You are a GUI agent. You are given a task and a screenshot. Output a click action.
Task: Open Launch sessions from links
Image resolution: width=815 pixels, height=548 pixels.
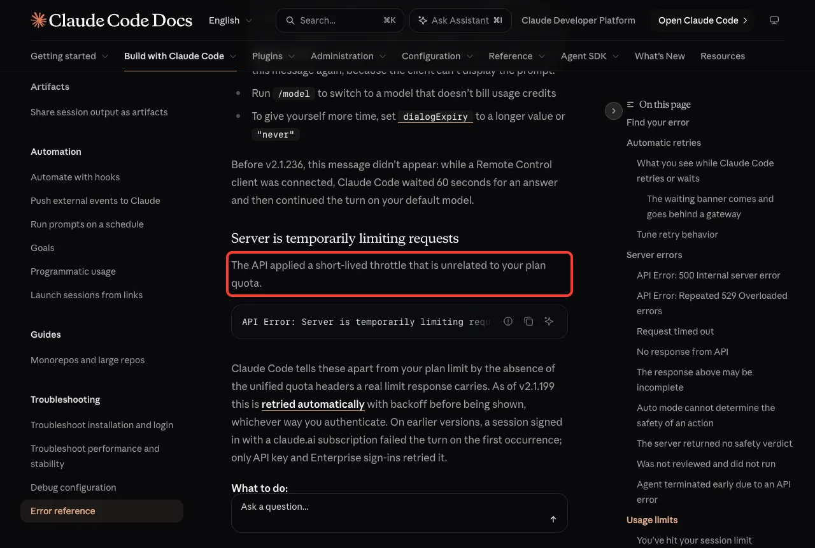[x=87, y=295]
